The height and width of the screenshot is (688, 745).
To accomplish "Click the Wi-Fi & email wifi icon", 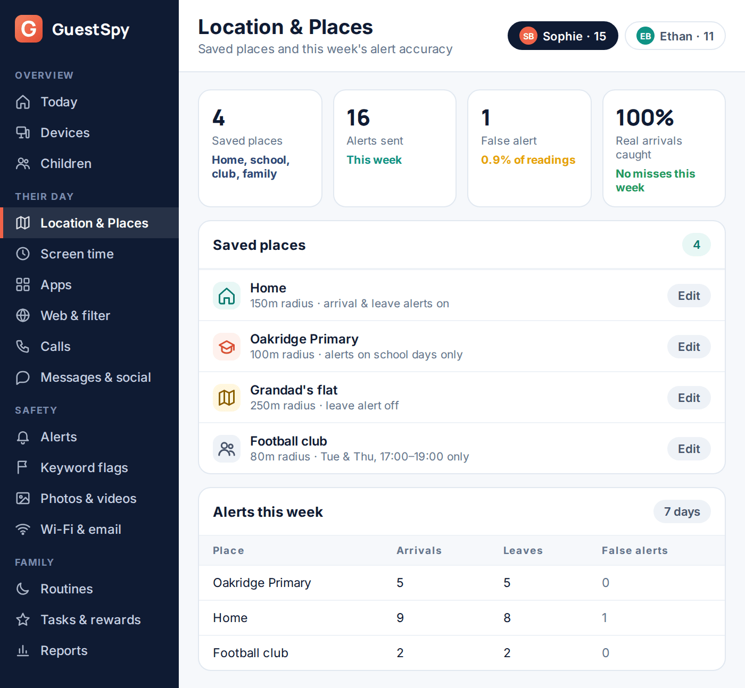I will pos(23,530).
